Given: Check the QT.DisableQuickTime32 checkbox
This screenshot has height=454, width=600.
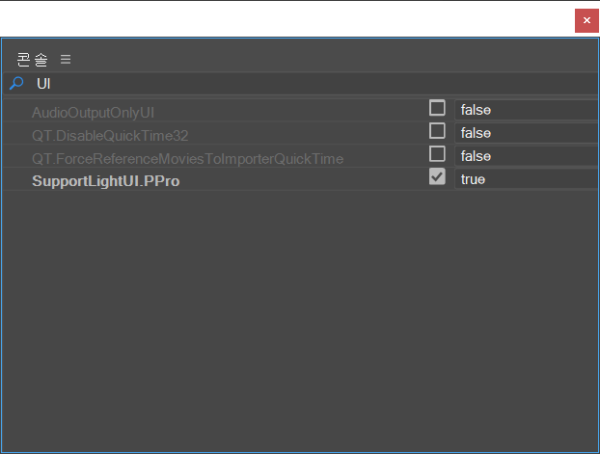Looking at the screenshot, I should coord(437,131).
